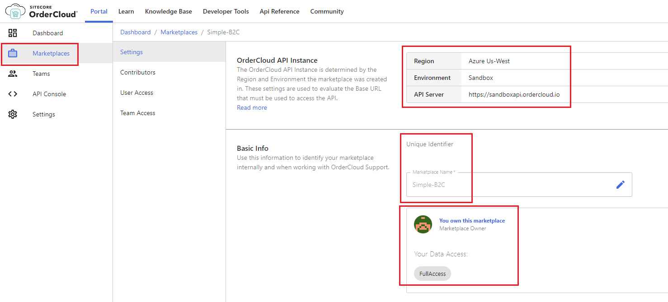Click the Region row label in table
The height and width of the screenshot is (302, 668).
(x=424, y=61)
